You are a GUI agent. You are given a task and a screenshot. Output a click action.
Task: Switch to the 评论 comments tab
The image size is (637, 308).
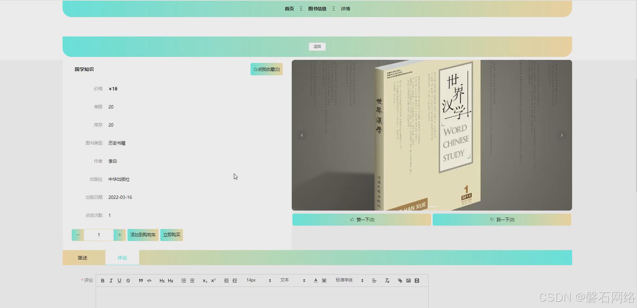[x=122, y=257]
